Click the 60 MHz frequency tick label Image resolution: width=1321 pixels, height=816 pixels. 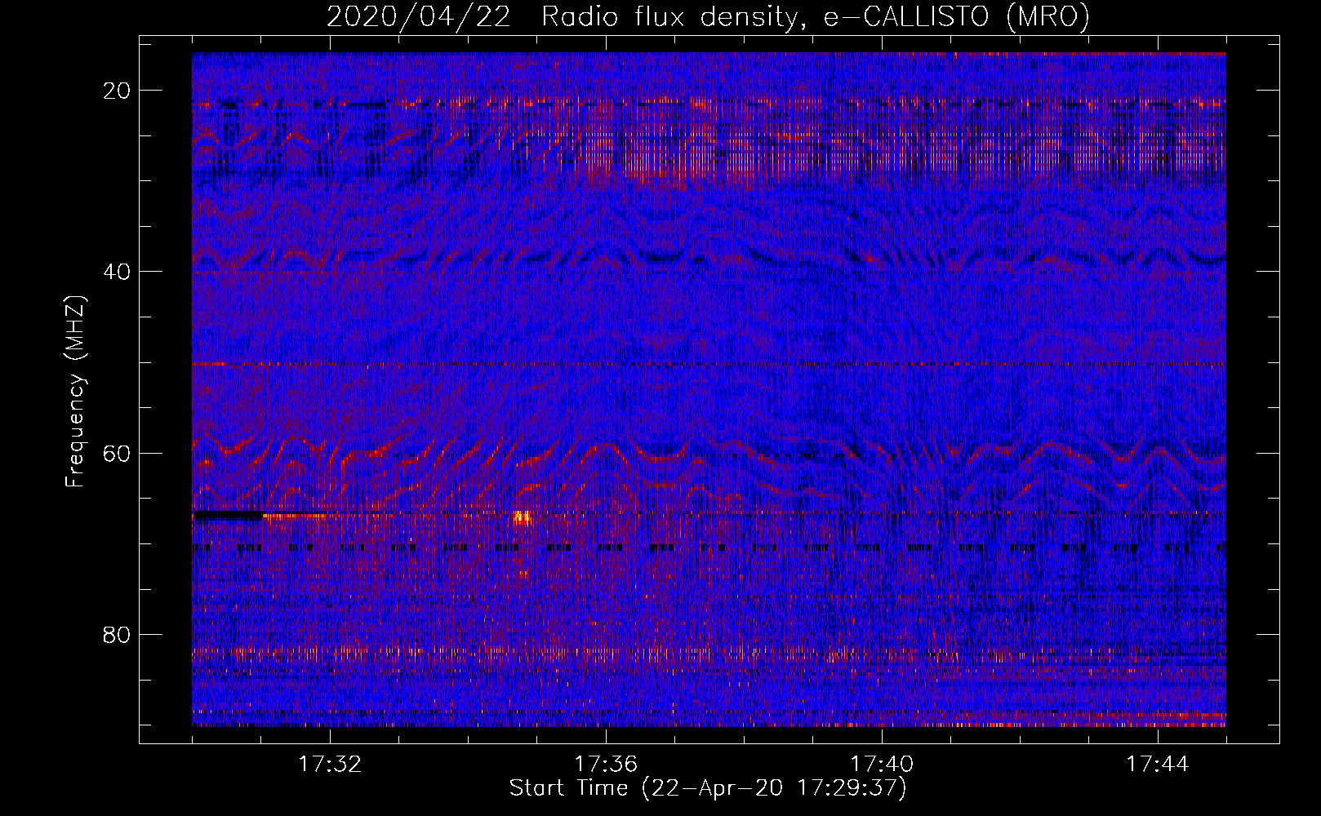click(x=117, y=453)
